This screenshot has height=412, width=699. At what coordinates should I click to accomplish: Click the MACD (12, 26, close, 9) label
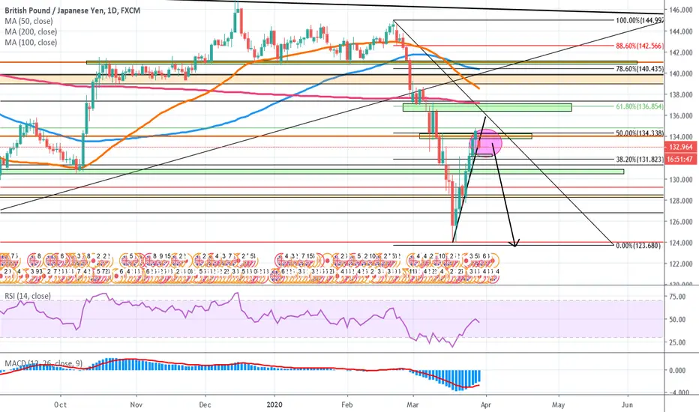(43, 363)
